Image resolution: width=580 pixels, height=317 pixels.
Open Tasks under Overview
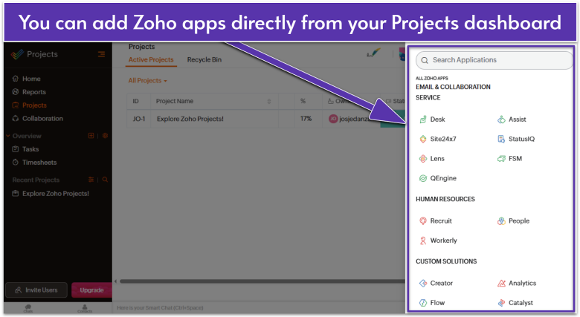coord(25,149)
